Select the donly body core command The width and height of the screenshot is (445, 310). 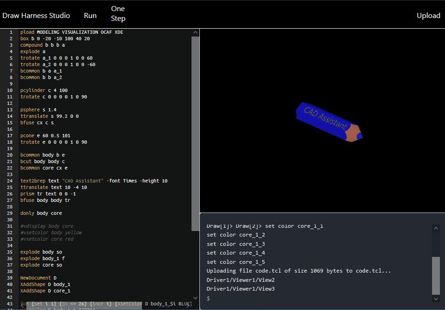click(x=42, y=213)
